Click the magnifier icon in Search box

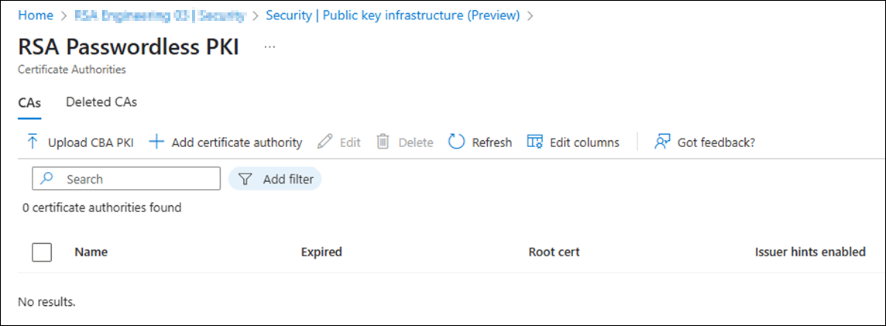pyautogui.click(x=47, y=179)
